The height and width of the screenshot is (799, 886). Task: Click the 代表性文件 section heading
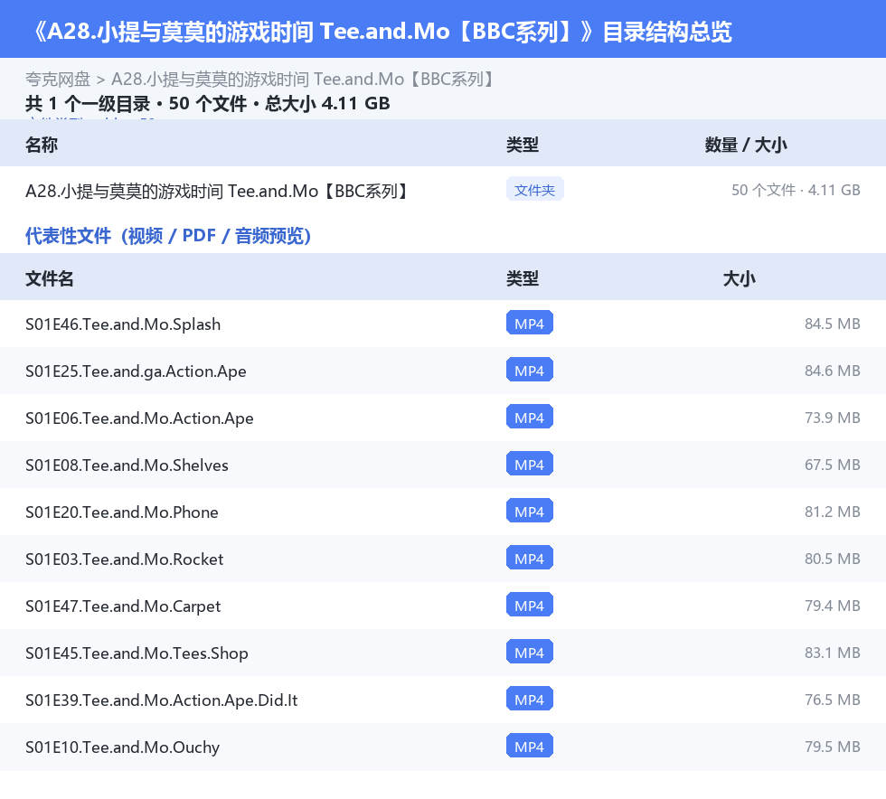click(x=168, y=236)
